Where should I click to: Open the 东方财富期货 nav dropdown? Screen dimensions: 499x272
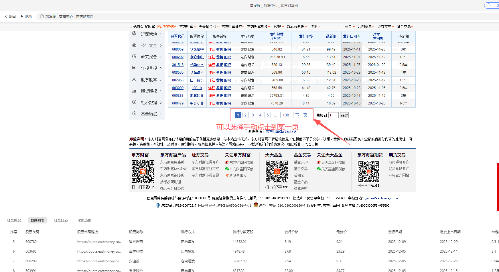(x=259, y=27)
